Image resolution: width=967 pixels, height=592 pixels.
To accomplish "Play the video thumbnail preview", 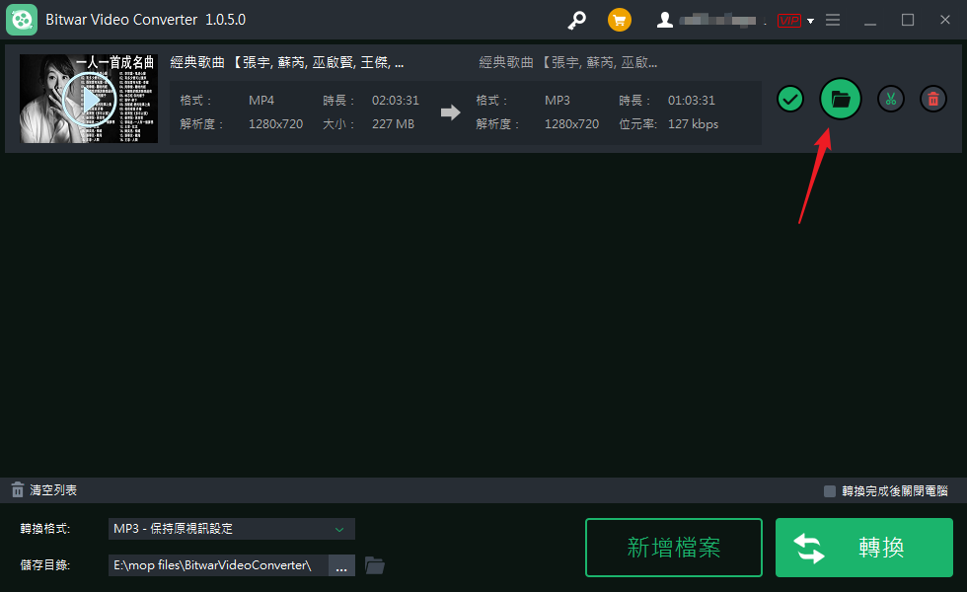I will [x=88, y=99].
